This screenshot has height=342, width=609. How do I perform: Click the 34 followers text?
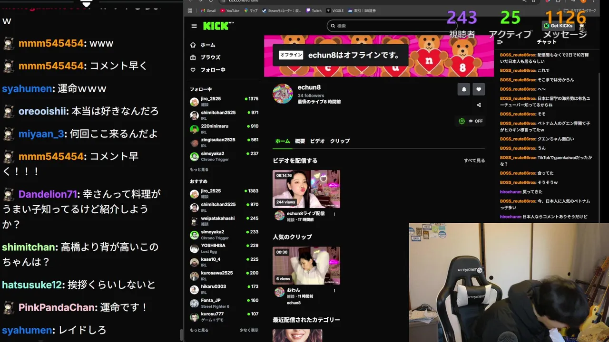pos(311,95)
